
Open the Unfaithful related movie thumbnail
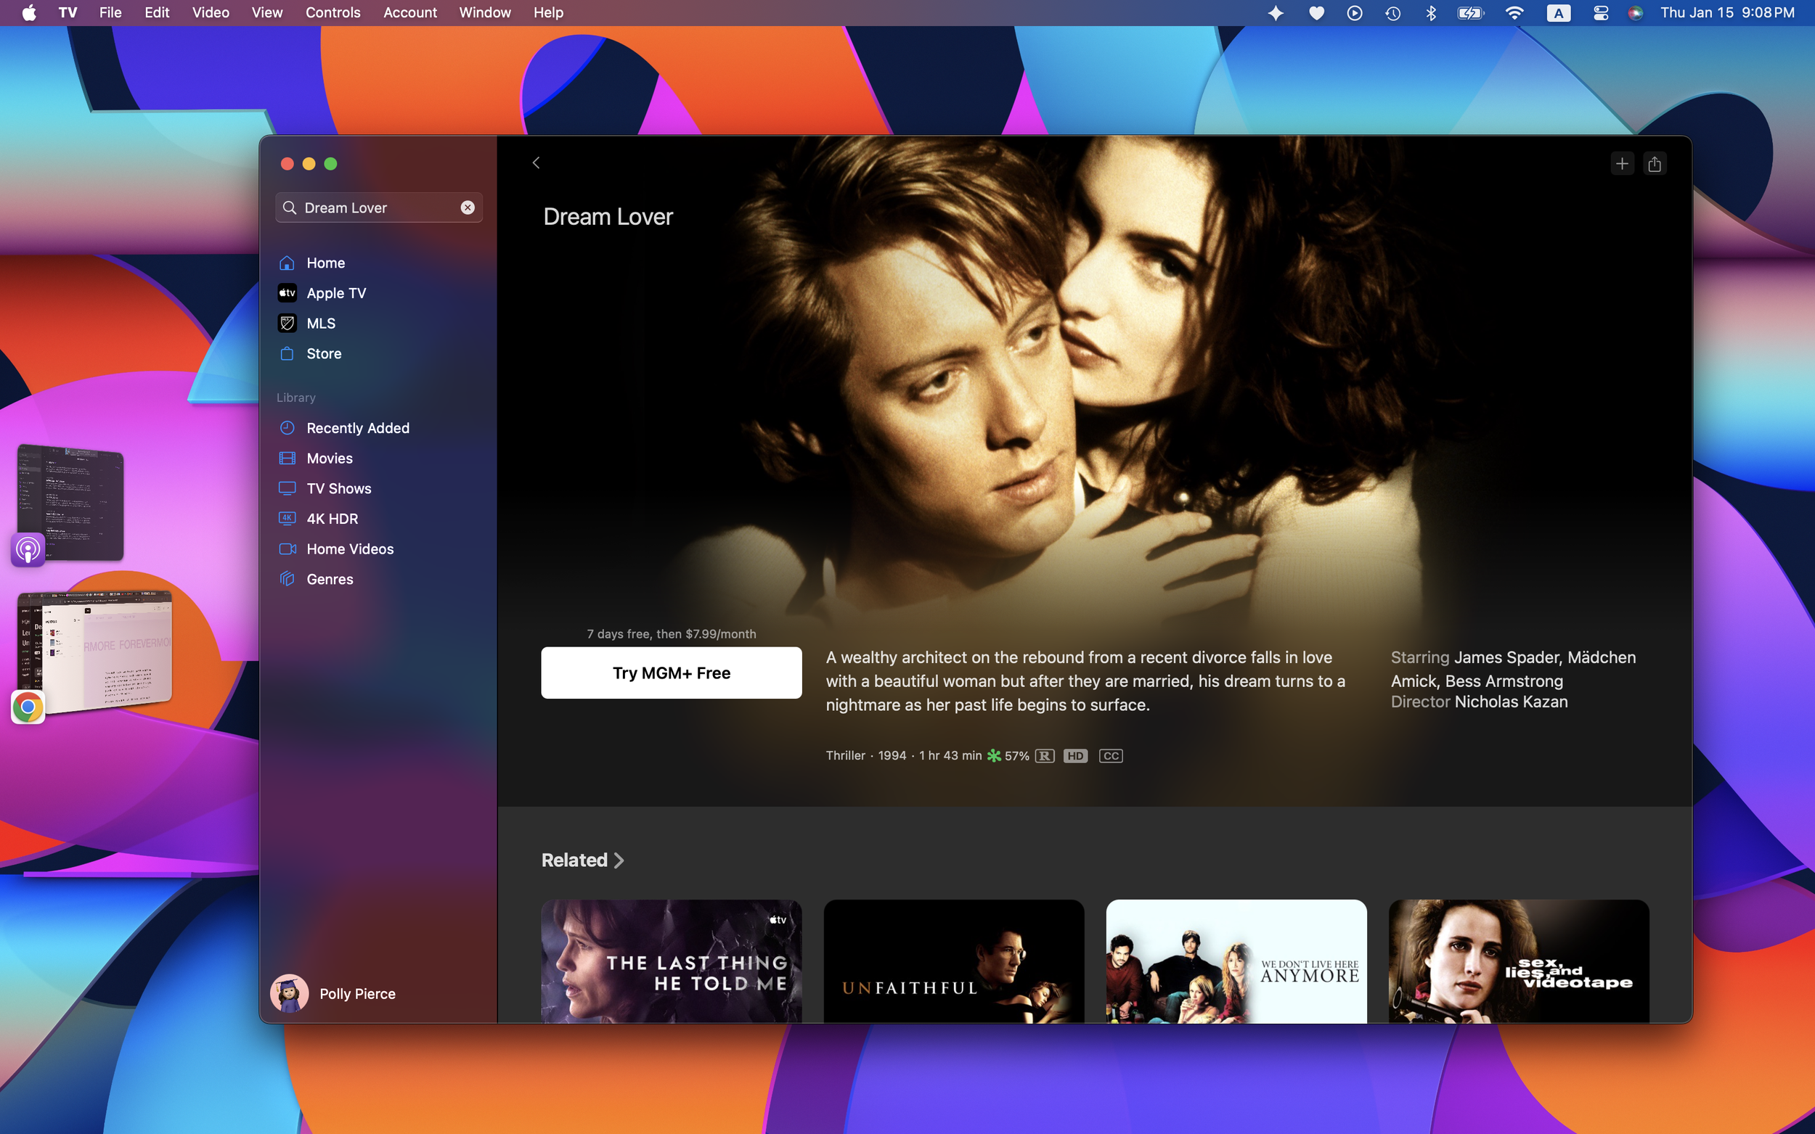tap(954, 961)
